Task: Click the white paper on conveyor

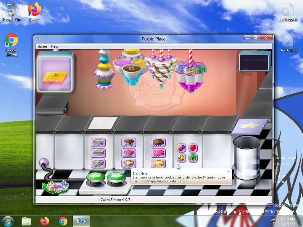Action: pyautogui.click(x=103, y=123)
